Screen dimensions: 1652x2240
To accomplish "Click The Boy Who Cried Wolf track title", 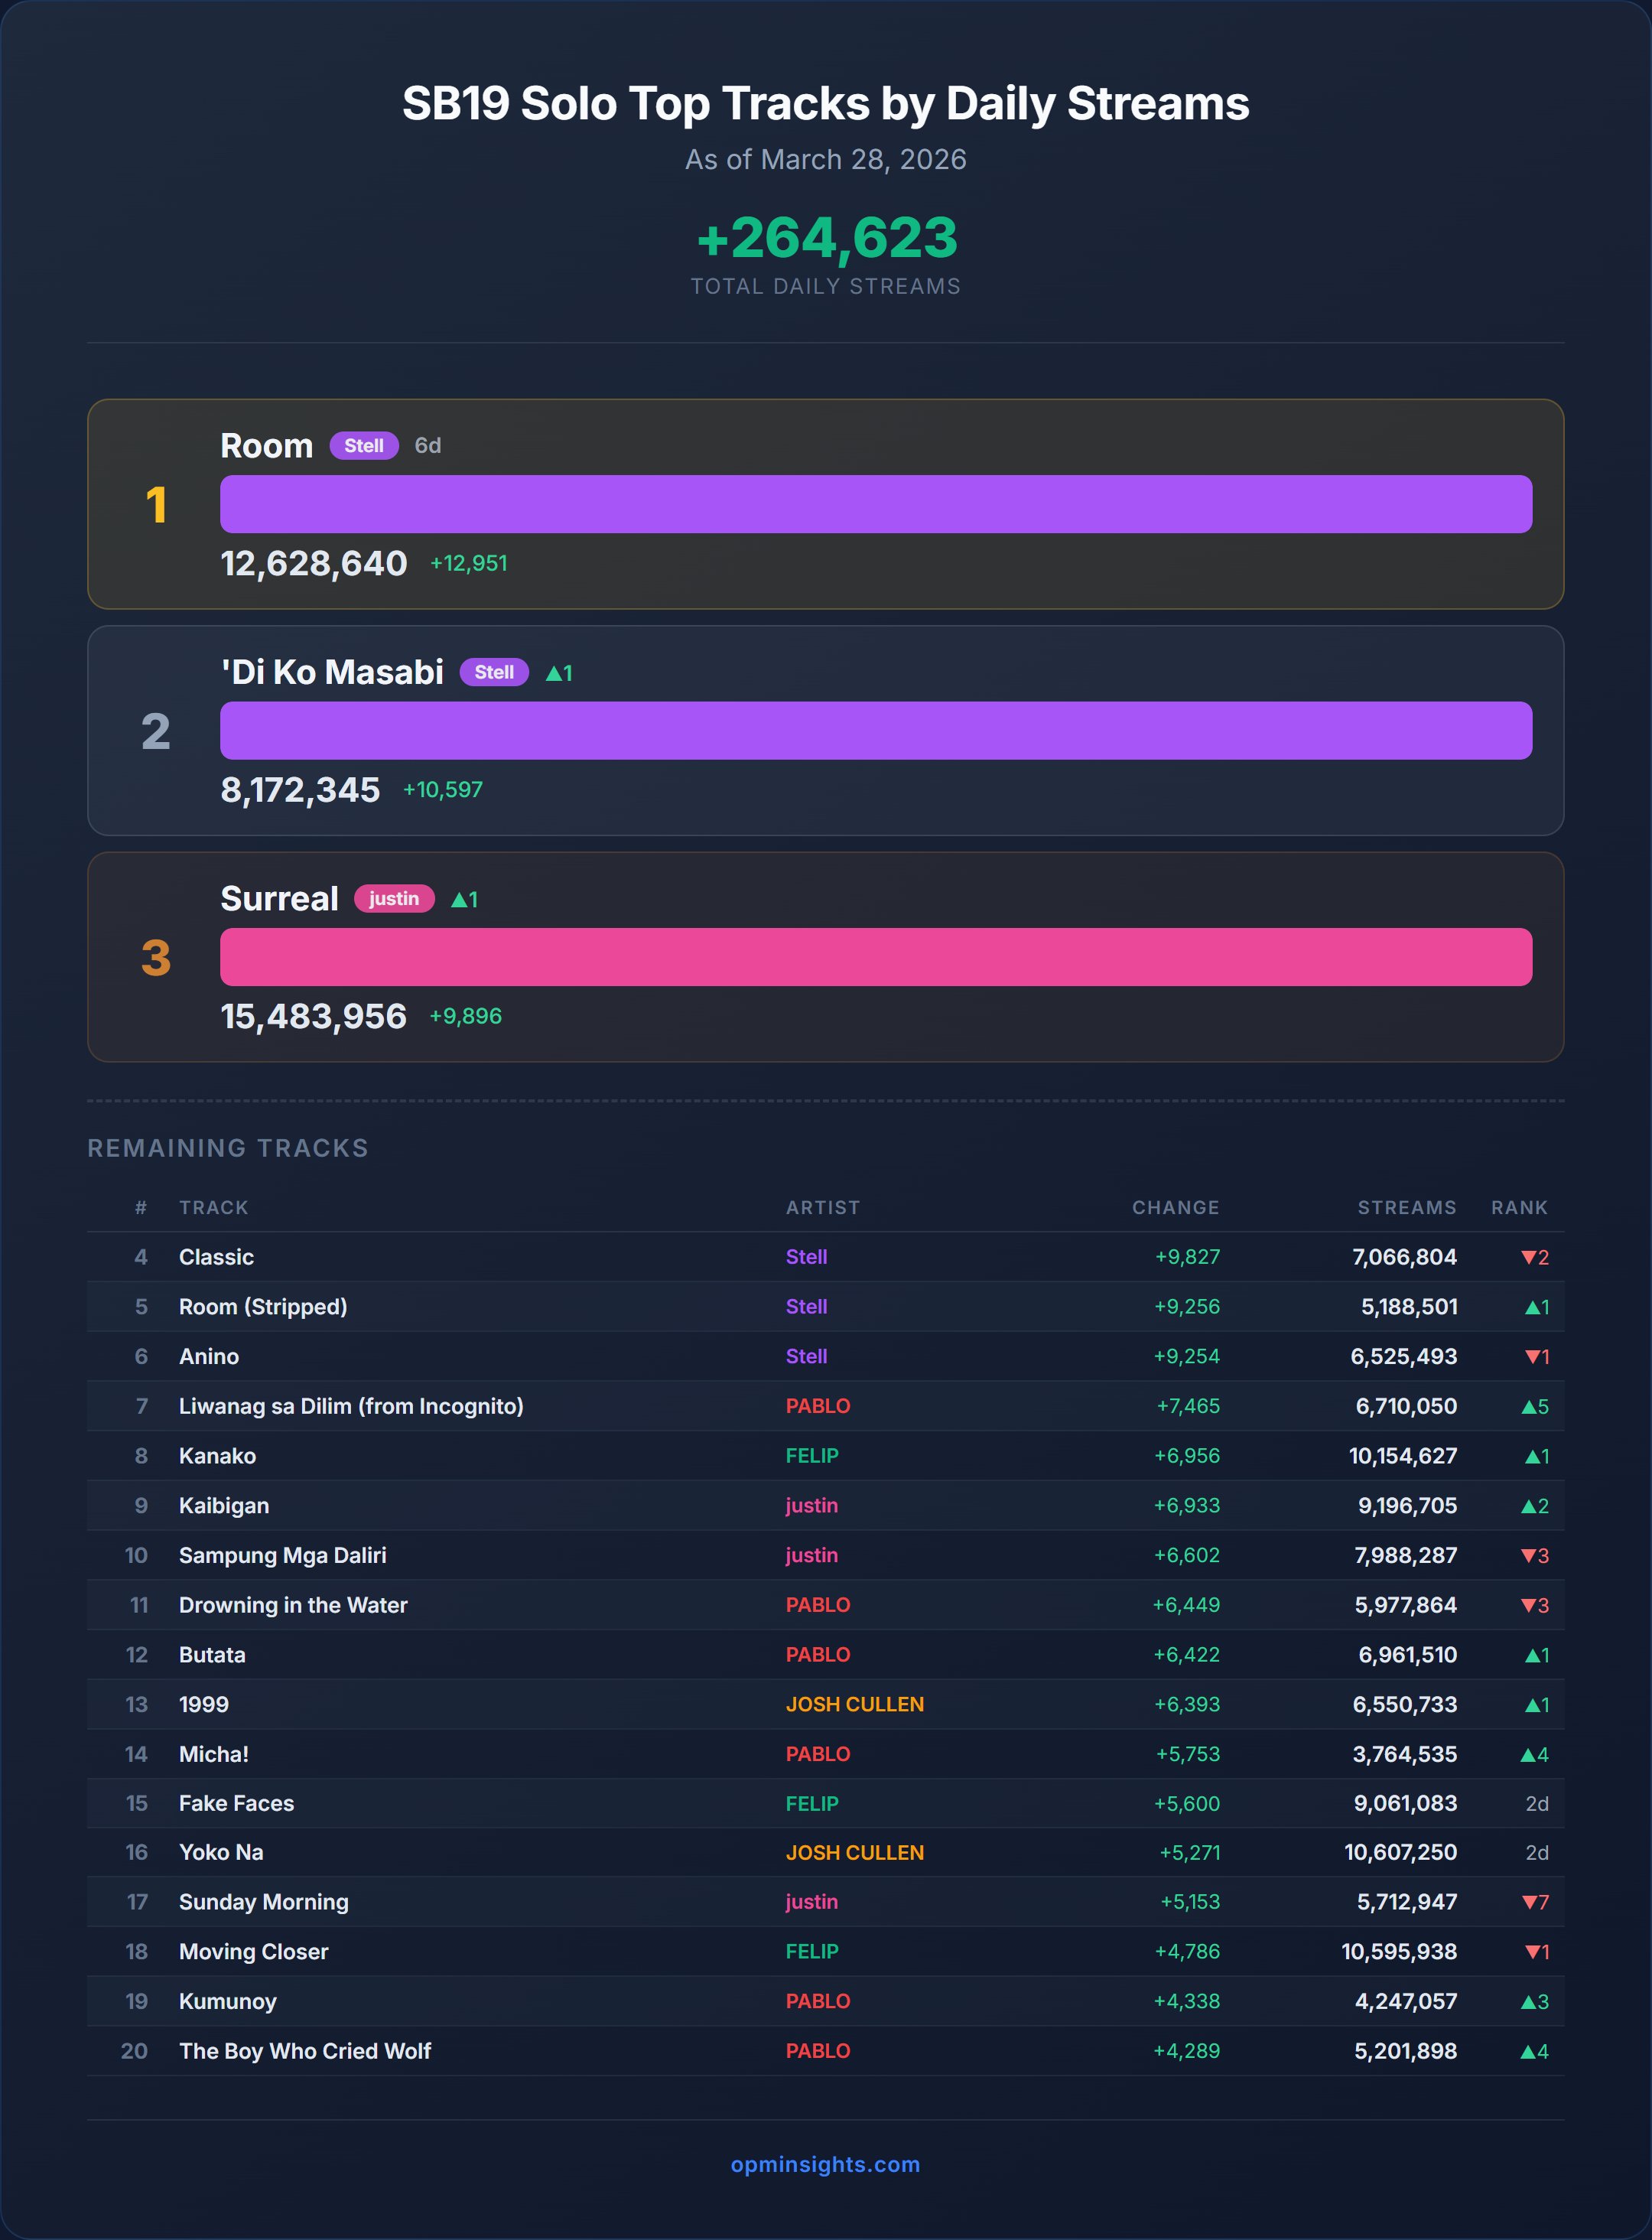I will [x=305, y=2051].
